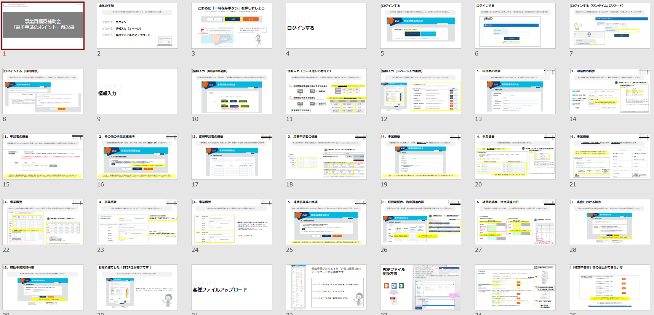Select the PDFファイル変換方法 slide thumbnail
The height and width of the screenshot is (315, 654).
421,288
